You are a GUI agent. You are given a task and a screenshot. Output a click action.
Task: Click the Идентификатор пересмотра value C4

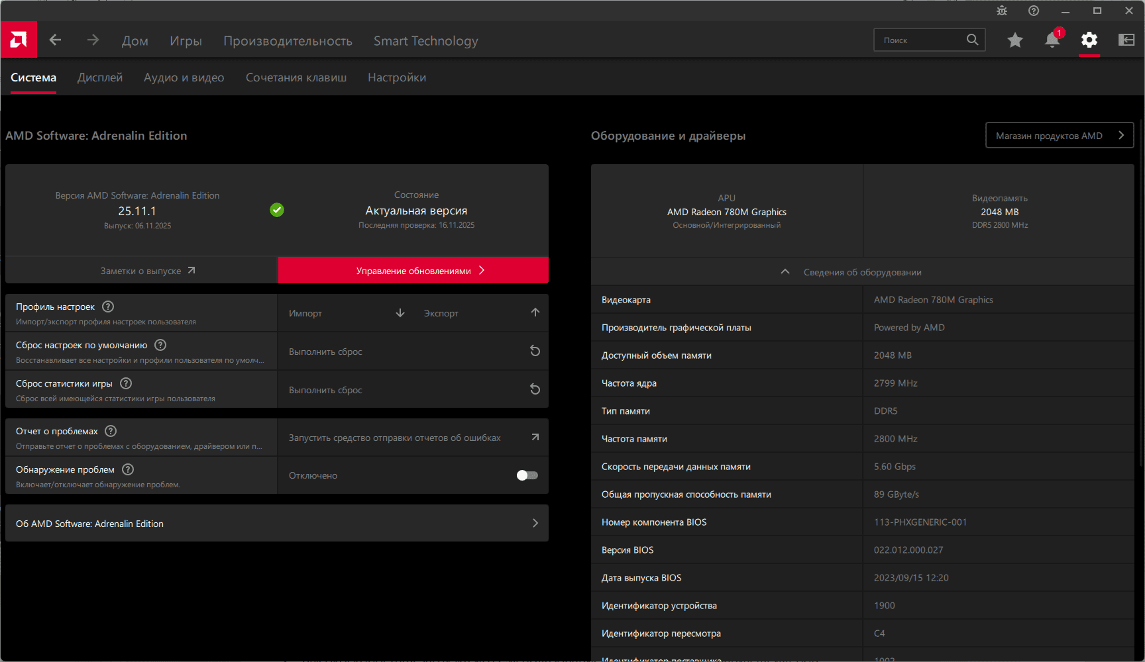click(x=879, y=634)
